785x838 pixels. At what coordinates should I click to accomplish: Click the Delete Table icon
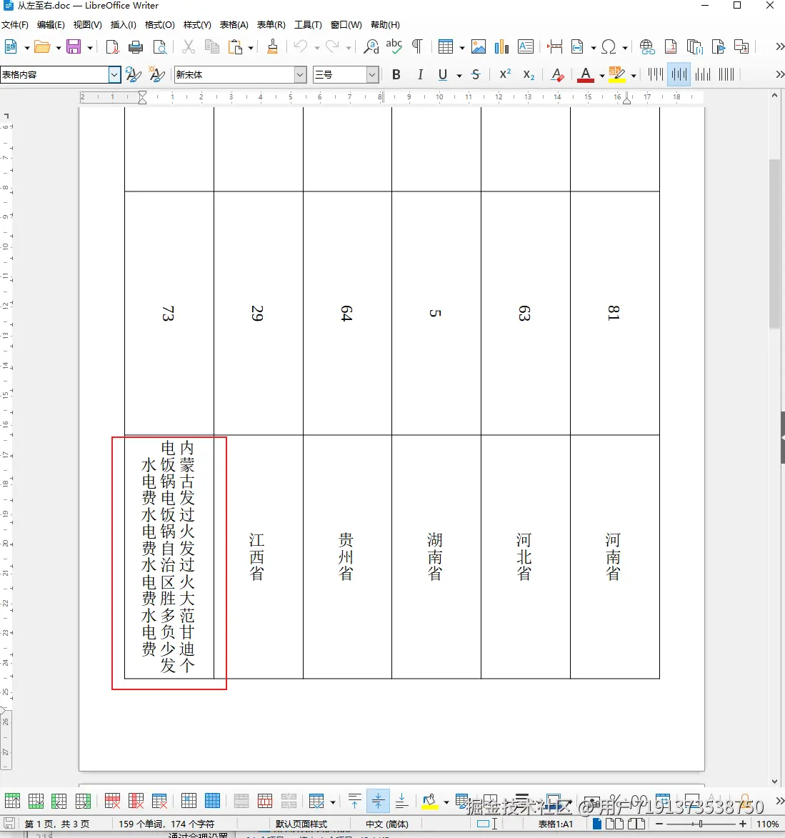tap(159, 801)
